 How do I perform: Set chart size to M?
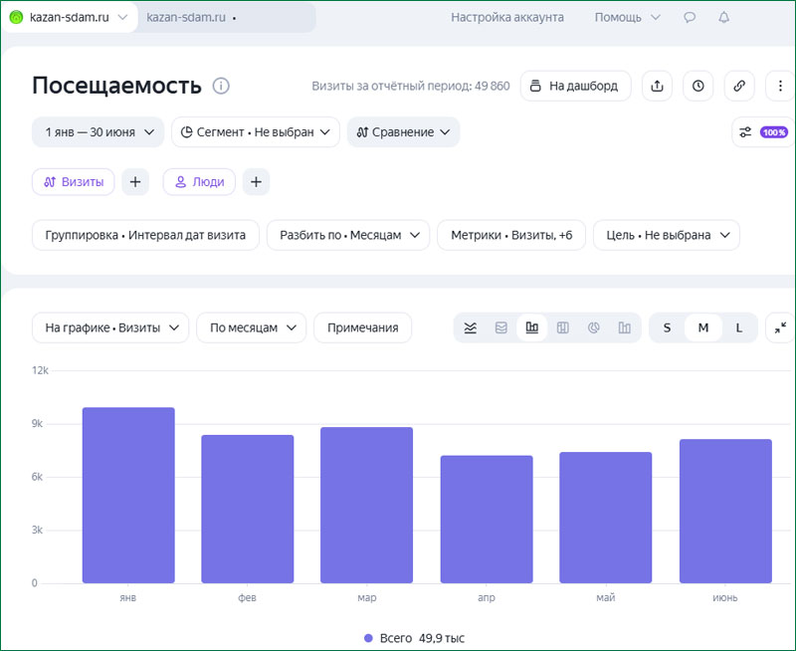(703, 327)
